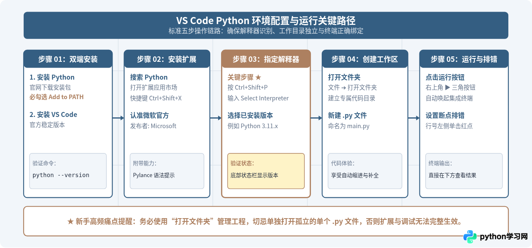Image resolution: width=532 pixels, height=248 pixels.
Task: Click the text 'Pylance 语法提示'
Action: 154,175
